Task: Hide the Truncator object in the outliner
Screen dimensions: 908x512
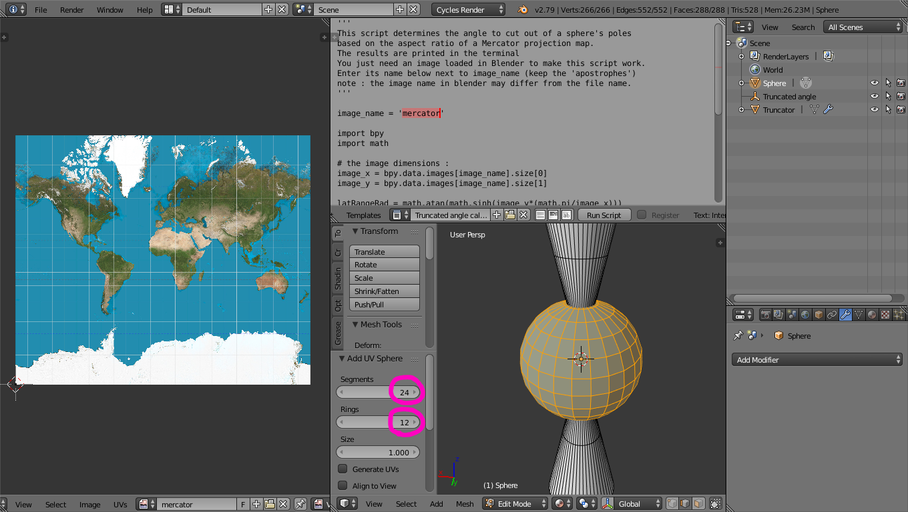Action: (x=875, y=110)
